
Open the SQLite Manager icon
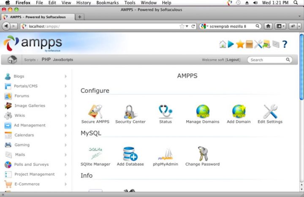pyautogui.click(x=95, y=154)
